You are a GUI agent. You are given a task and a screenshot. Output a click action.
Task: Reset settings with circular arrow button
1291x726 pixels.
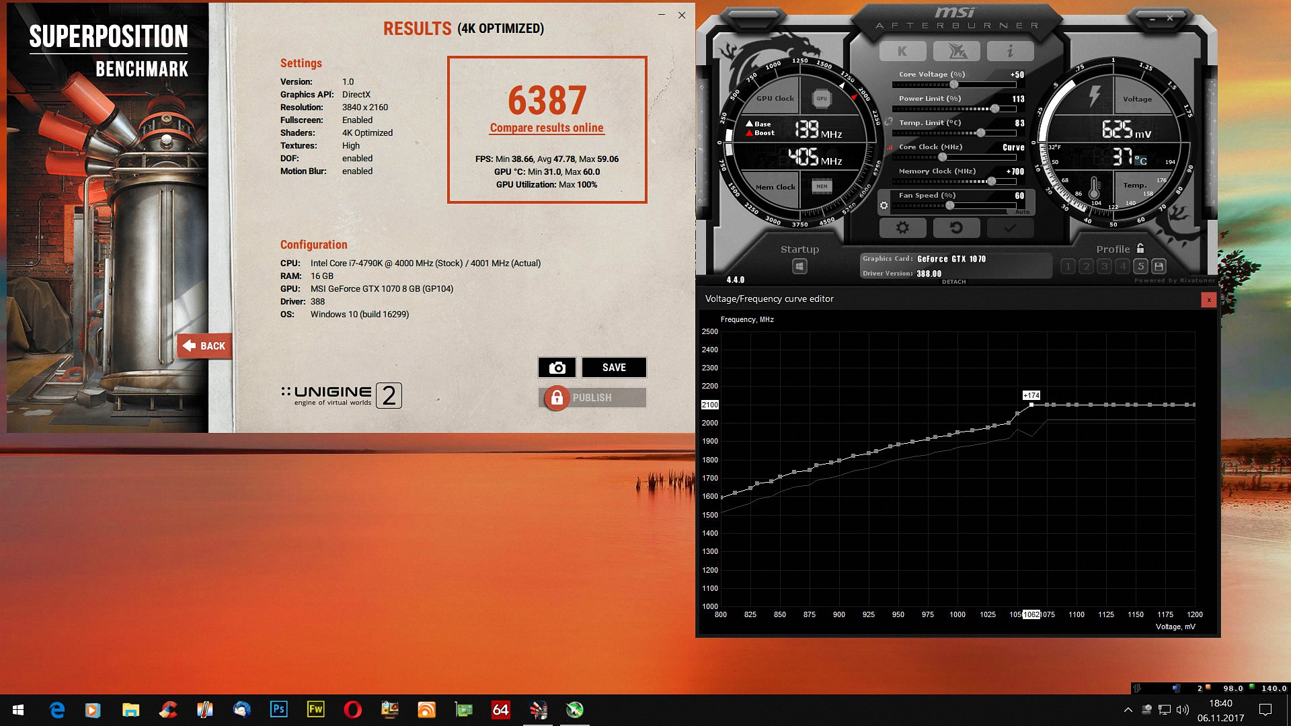(956, 228)
